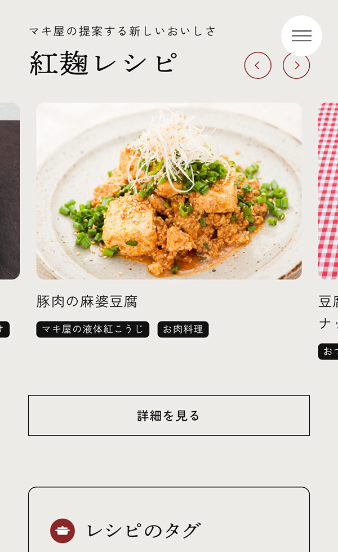This screenshot has width=338, height=552.
Task: Click the red checkered recipe image at right
Action: coord(328,191)
